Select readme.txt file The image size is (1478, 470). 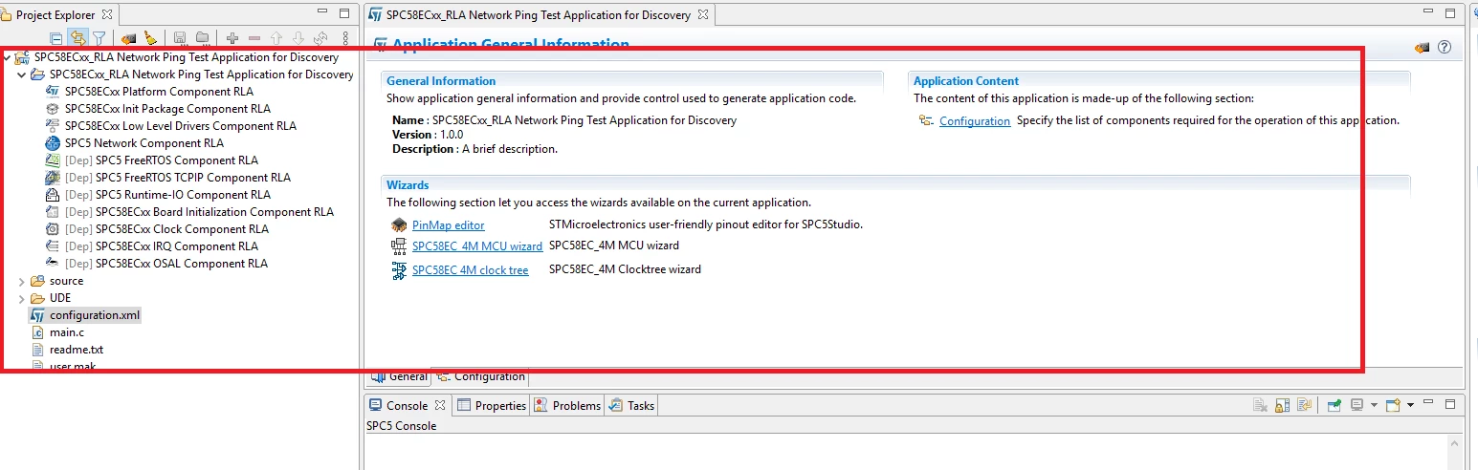(x=76, y=350)
